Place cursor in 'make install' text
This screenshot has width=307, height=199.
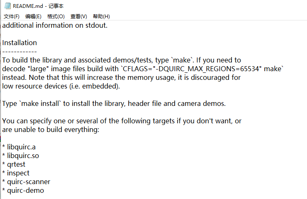40,103
